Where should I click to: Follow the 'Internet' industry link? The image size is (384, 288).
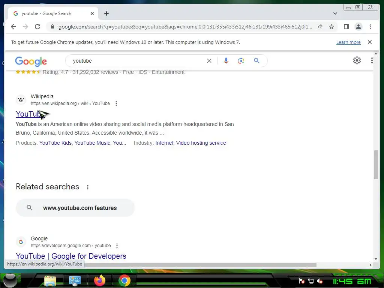click(x=164, y=143)
